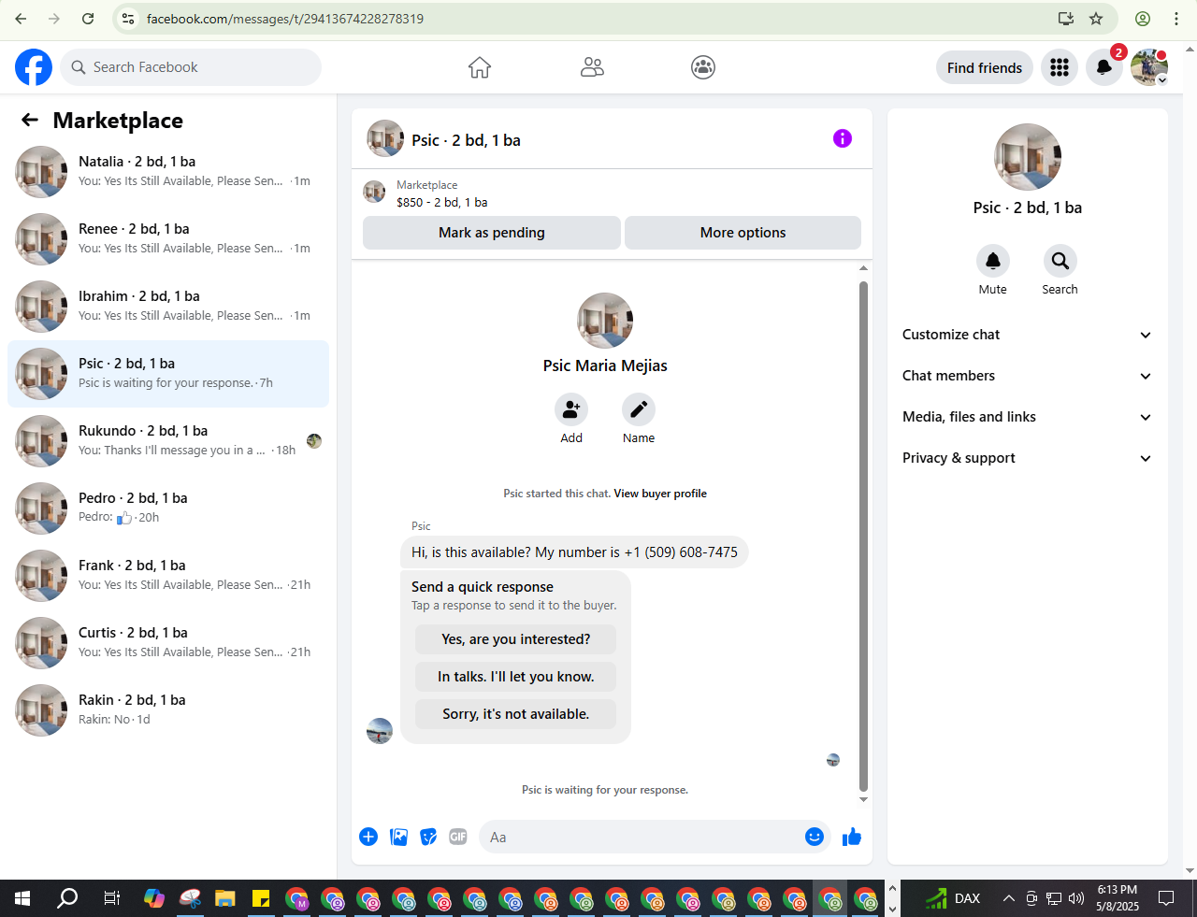
Task: Click the browser address bar URL
Action: (x=285, y=19)
